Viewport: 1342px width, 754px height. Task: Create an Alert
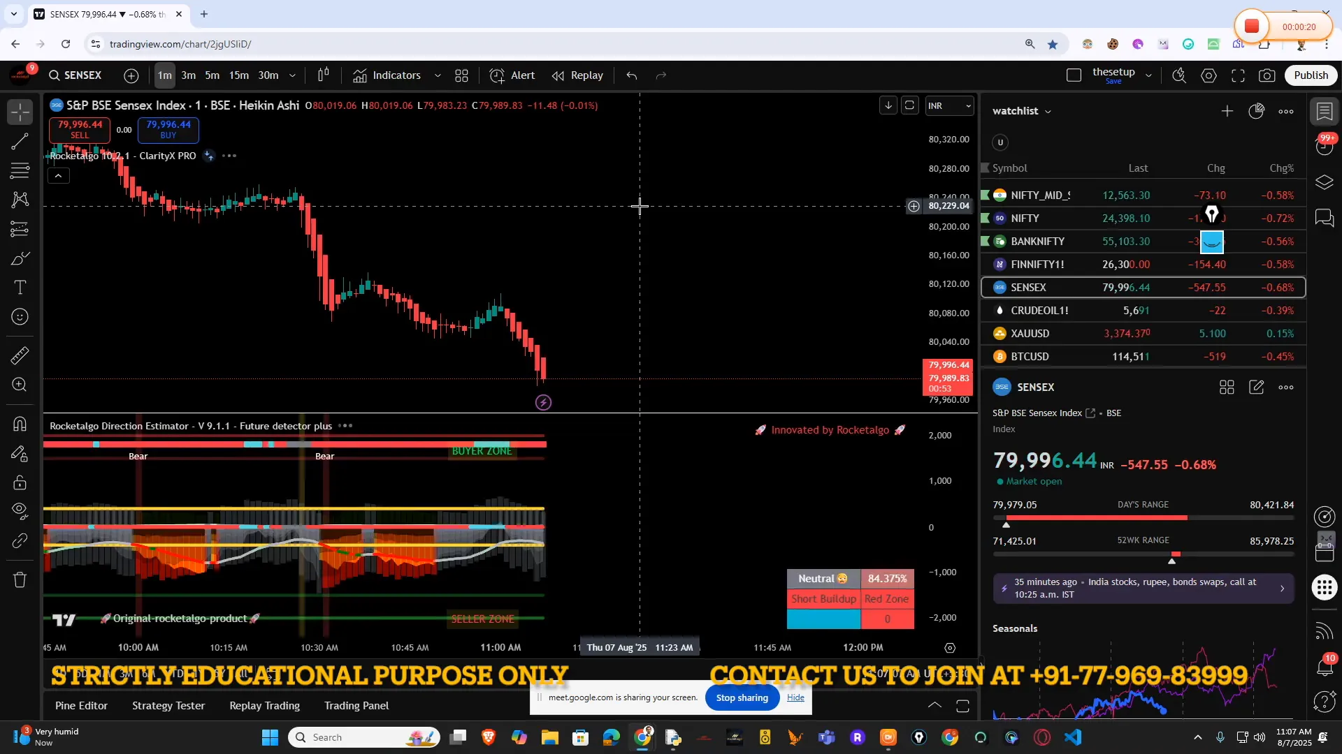(x=512, y=75)
